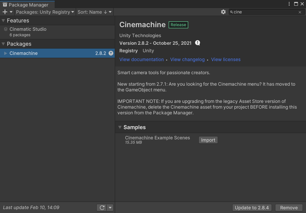Select the Package Manager tab
This screenshot has width=306, height=213.
click(27, 5)
